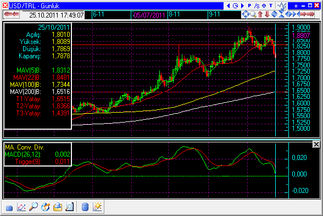Click the bell alarm inbox icon
Image resolution: width=323 pixels, height=216 pixels.
[x=58, y=207]
